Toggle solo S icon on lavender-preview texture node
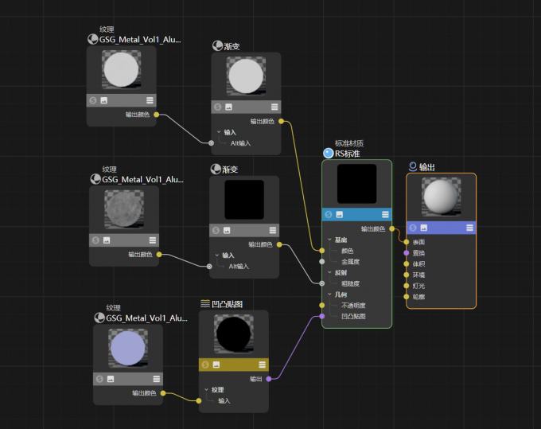 pos(99,379)
